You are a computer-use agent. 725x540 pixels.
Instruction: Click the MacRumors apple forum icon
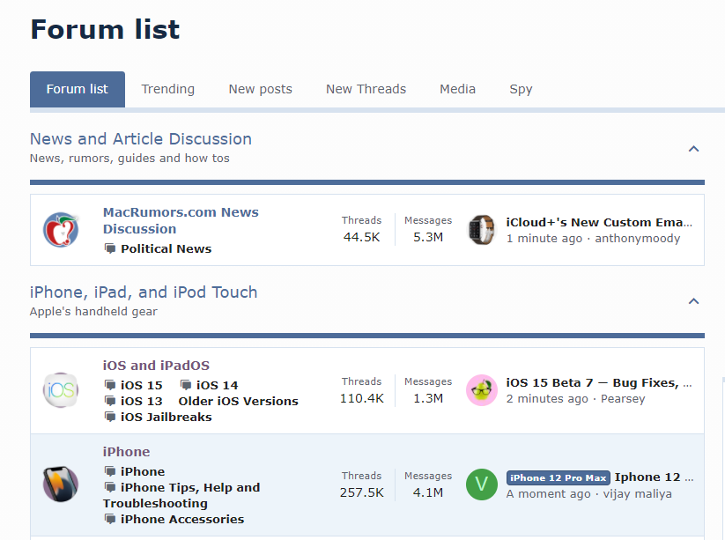[x=61, y=230]
